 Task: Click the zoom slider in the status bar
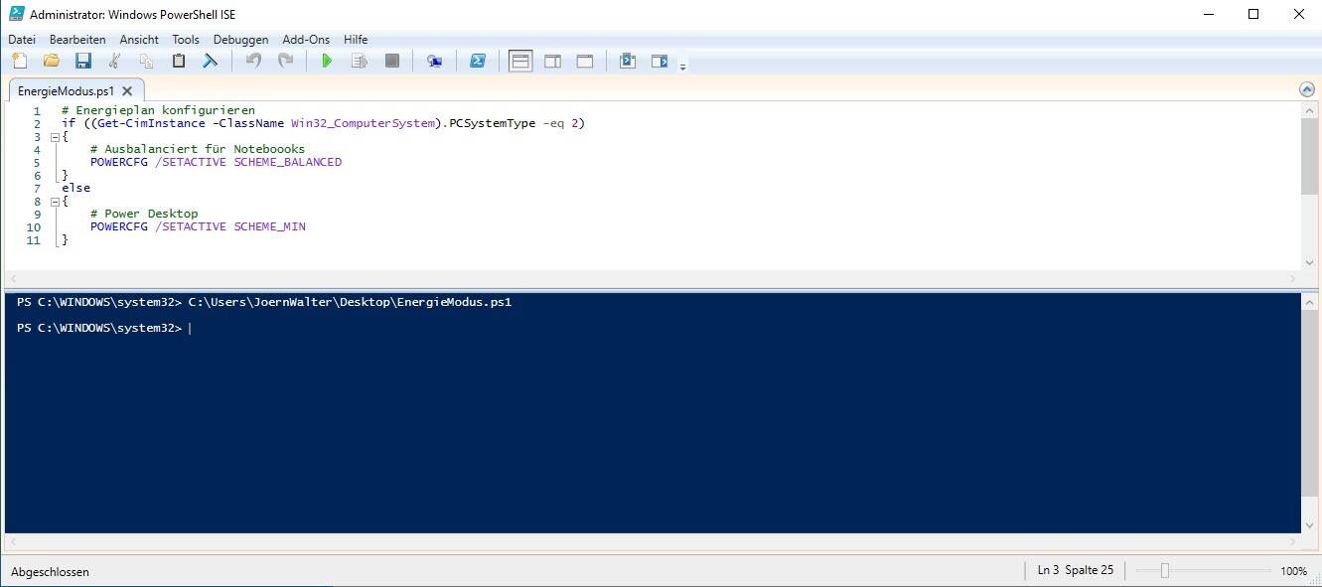point(1165,571)
